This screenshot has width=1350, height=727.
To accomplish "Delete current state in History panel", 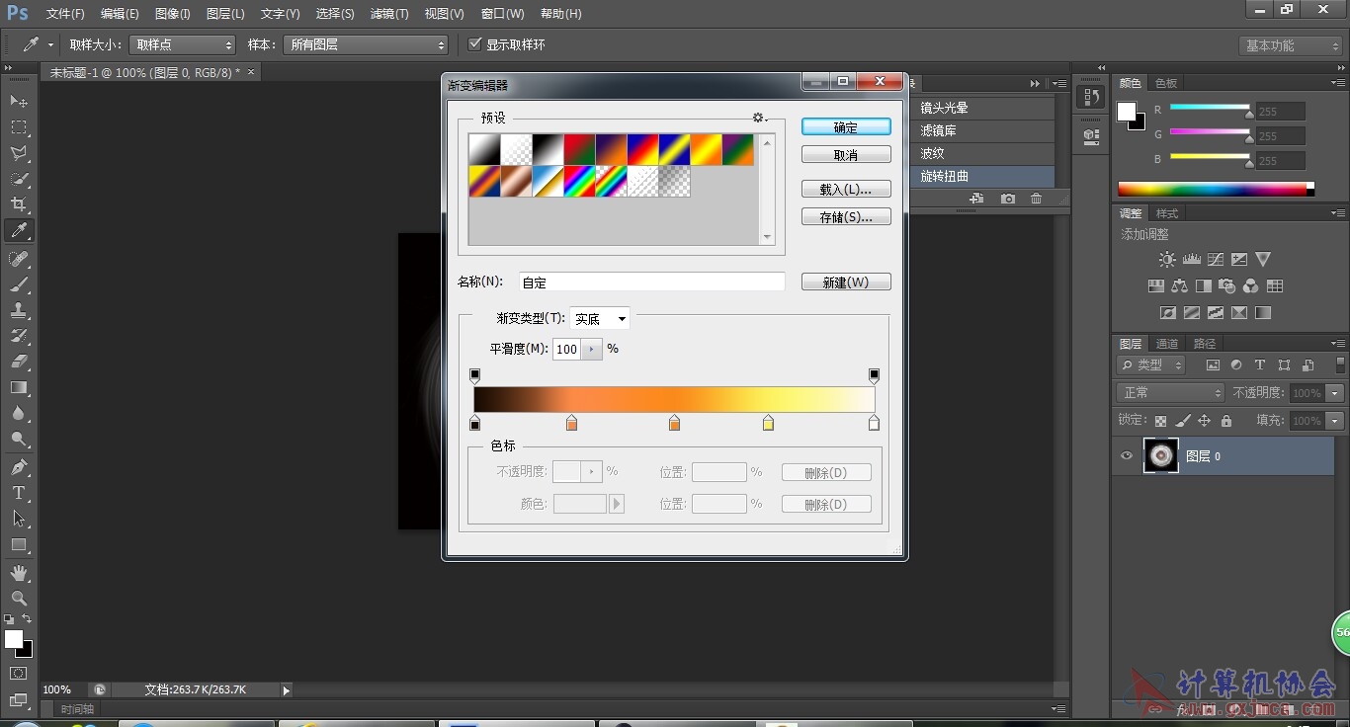I will coord(1036,199).
